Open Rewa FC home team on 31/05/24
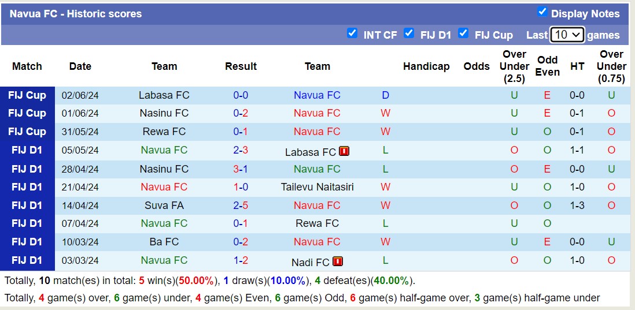 [x=164, y=132]
